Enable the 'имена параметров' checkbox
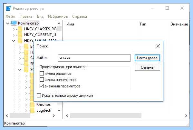Screen dimensions: 193x130 [x=42, y=80]
